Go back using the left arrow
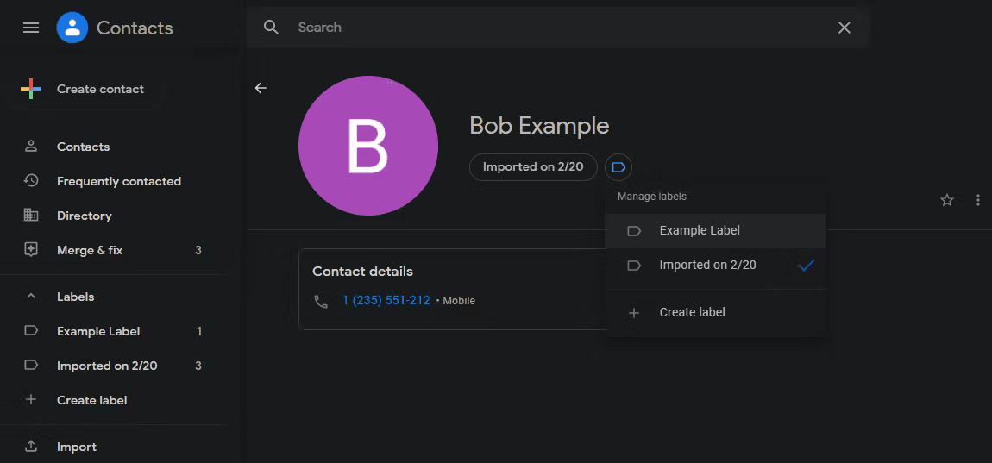The height and width of the screenshot is (463, 992). [261, 88]
